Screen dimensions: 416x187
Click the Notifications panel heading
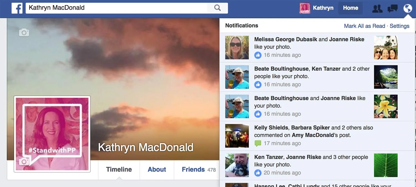[x=242, y=25]
